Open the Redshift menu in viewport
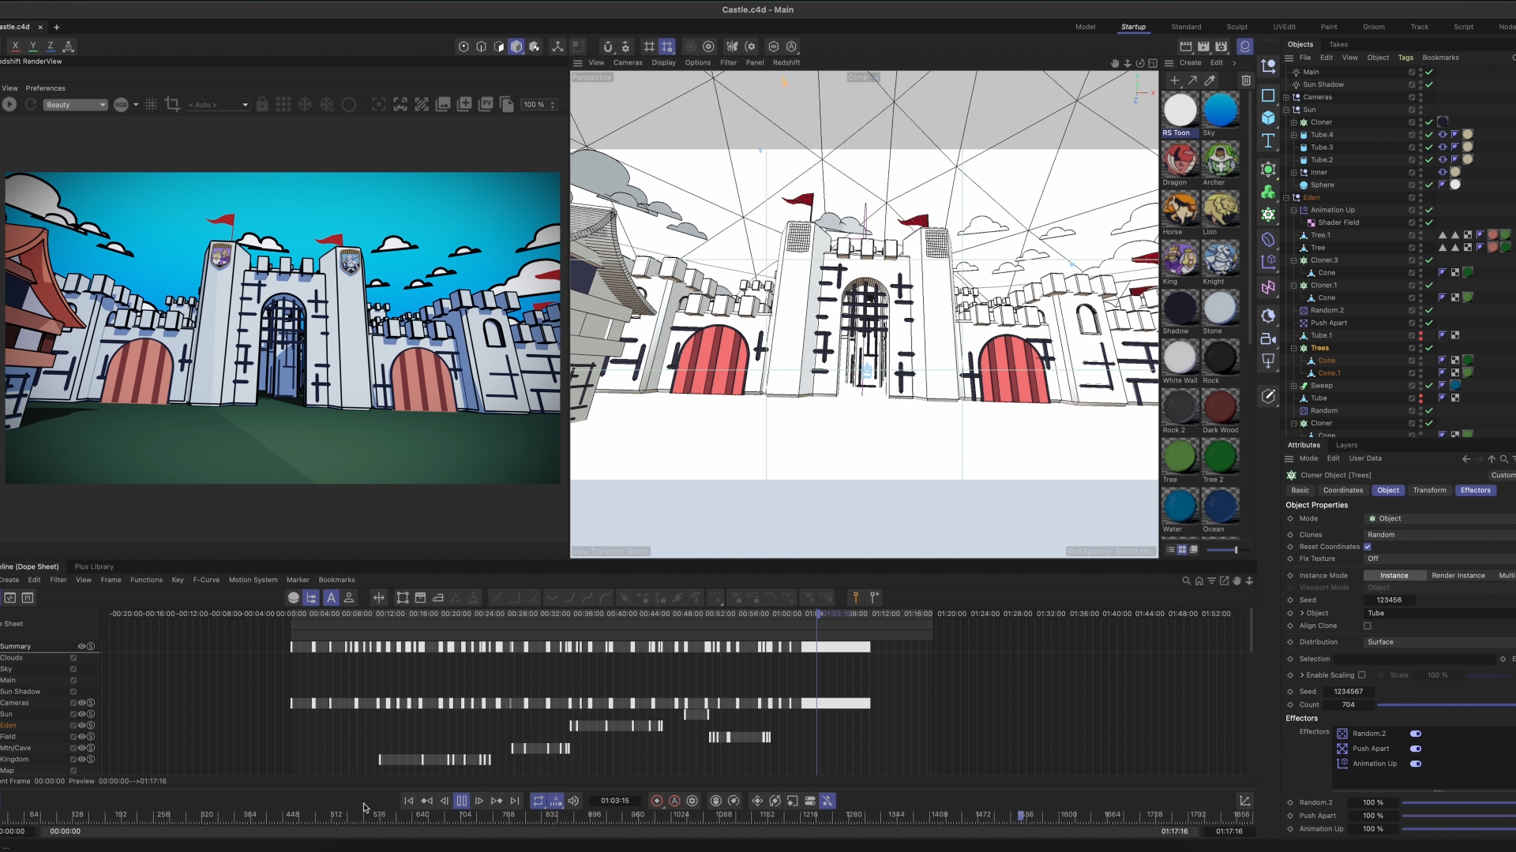The width and height of the screenshot is (1516, 852). (786, 62)
